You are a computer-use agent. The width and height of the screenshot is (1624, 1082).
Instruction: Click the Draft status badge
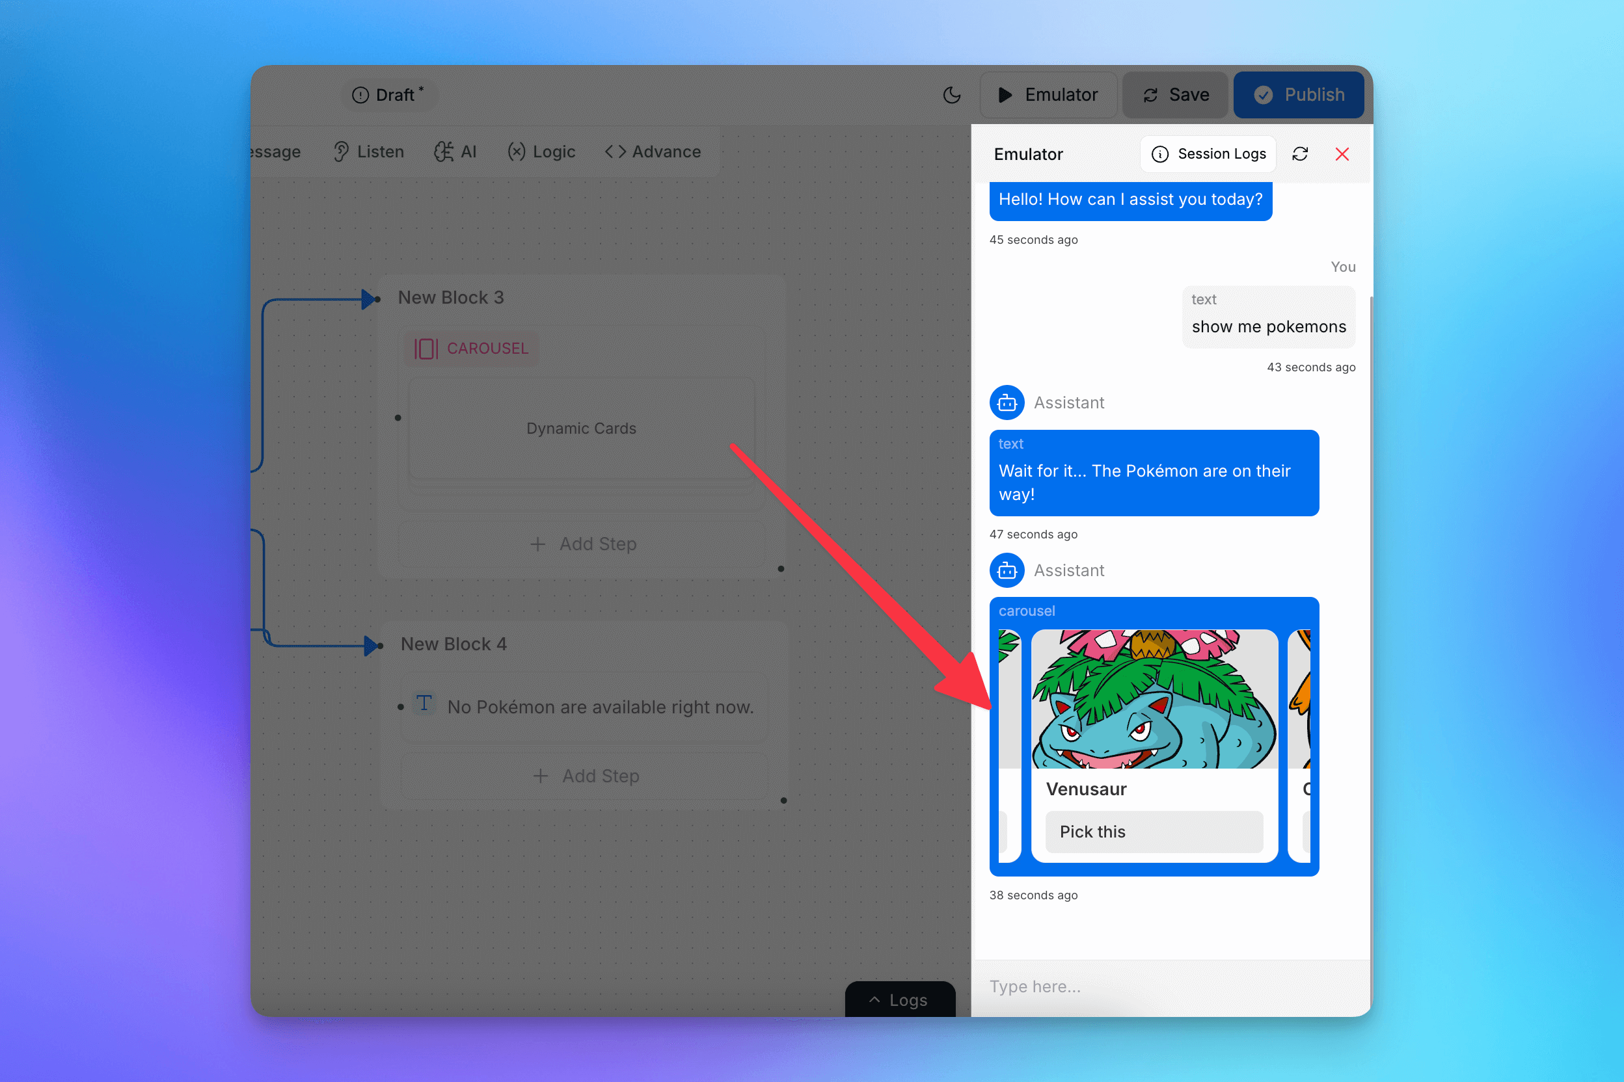pos(388,94)
